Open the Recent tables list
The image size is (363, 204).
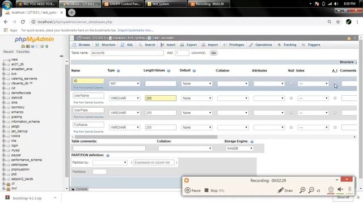tap(9, 52)
